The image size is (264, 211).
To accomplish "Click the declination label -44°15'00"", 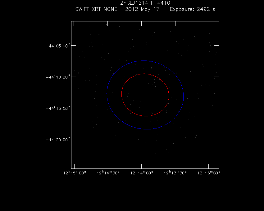I will 58,108.
